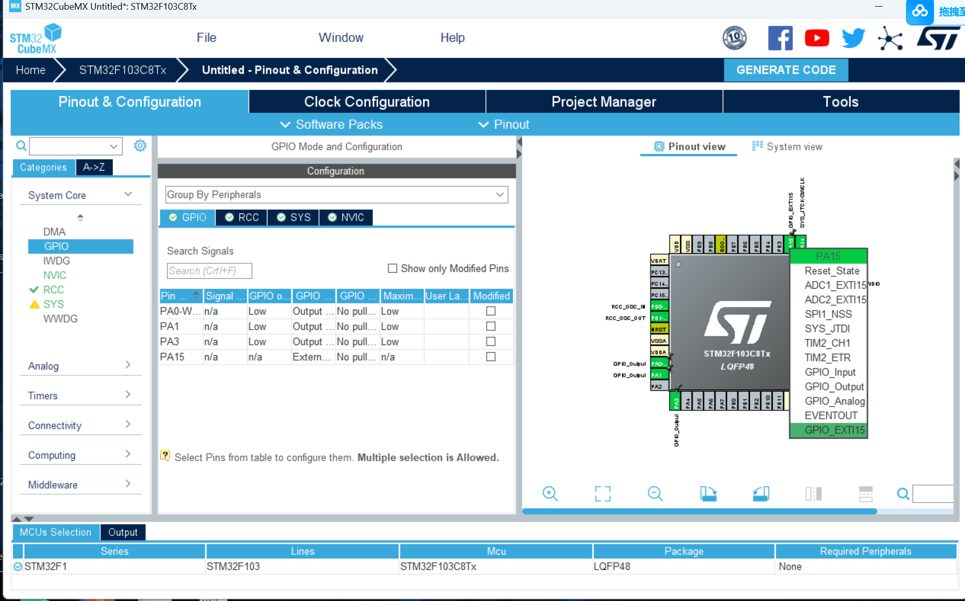Click the STM32CubeMX logo
This screenshot has width=965, height=601.
(x=36, y=39)
